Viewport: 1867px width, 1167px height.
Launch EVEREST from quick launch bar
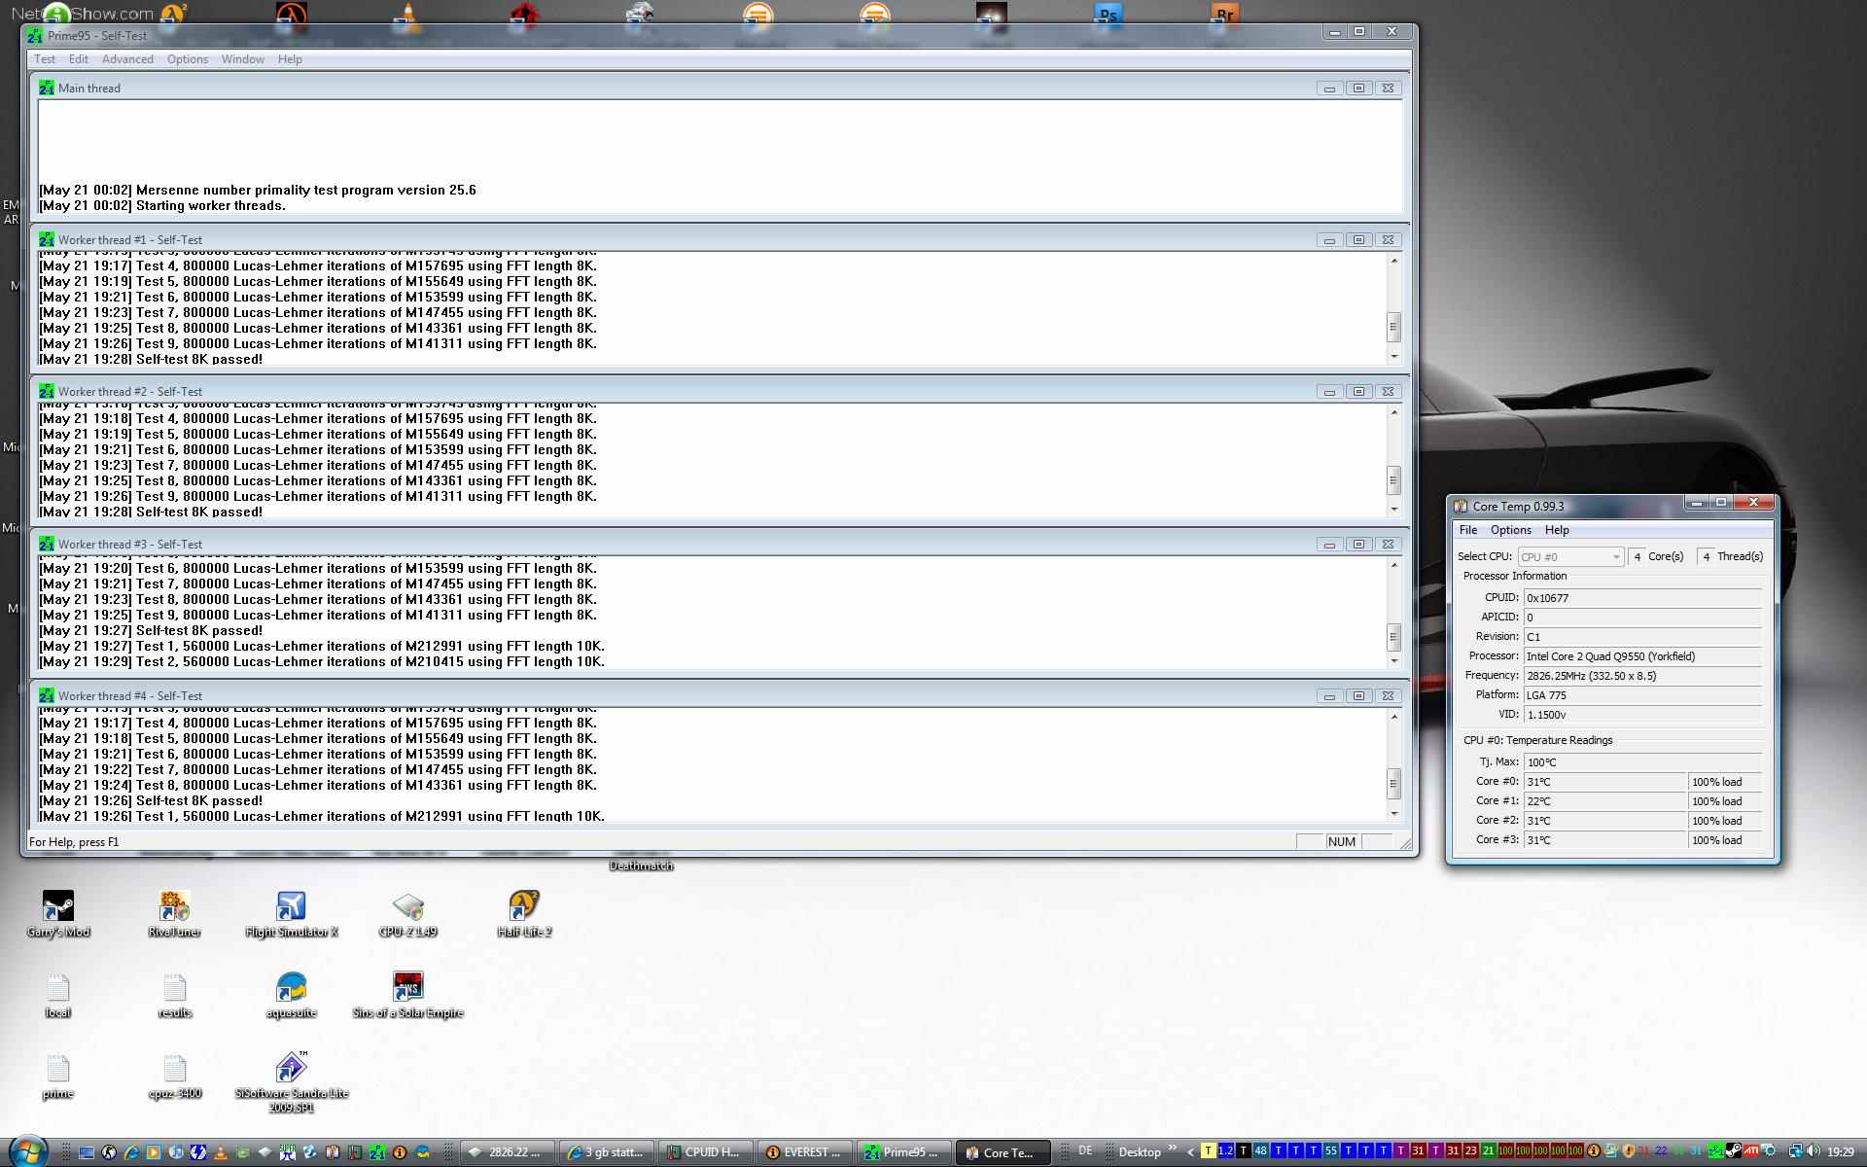400,1152
